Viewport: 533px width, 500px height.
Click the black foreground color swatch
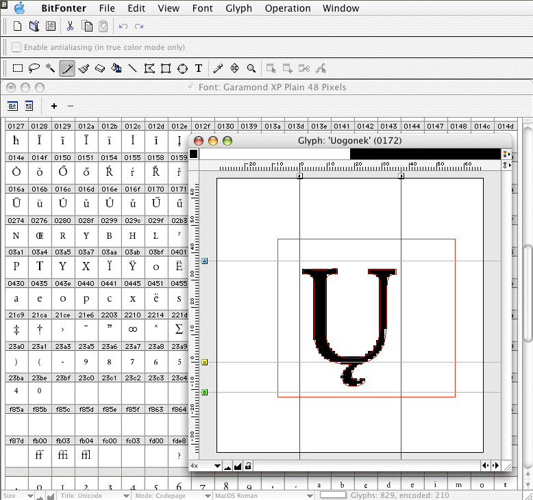click(193, 154)
